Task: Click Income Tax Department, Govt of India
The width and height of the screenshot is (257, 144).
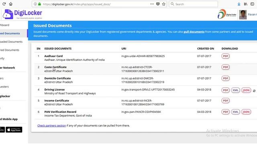Action: coord(68,116)
